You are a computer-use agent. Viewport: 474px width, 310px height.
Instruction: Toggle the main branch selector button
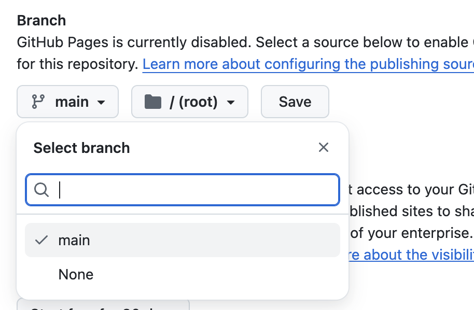(68, 102)
